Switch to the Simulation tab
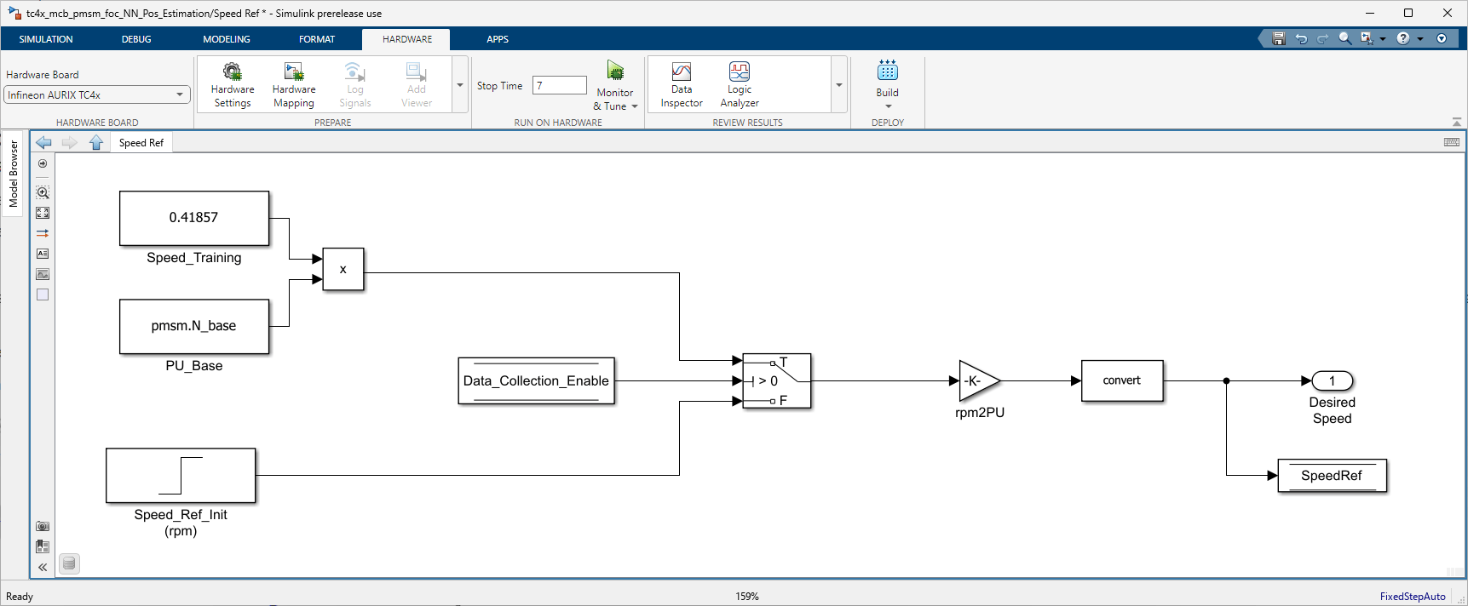This screenshot has width=1468, height=606. (x=46, y=39)
